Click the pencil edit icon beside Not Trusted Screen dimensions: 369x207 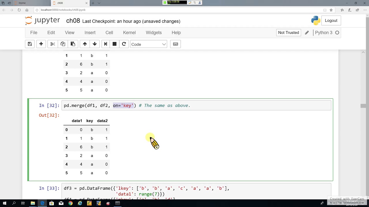click(x=307, y=32)
